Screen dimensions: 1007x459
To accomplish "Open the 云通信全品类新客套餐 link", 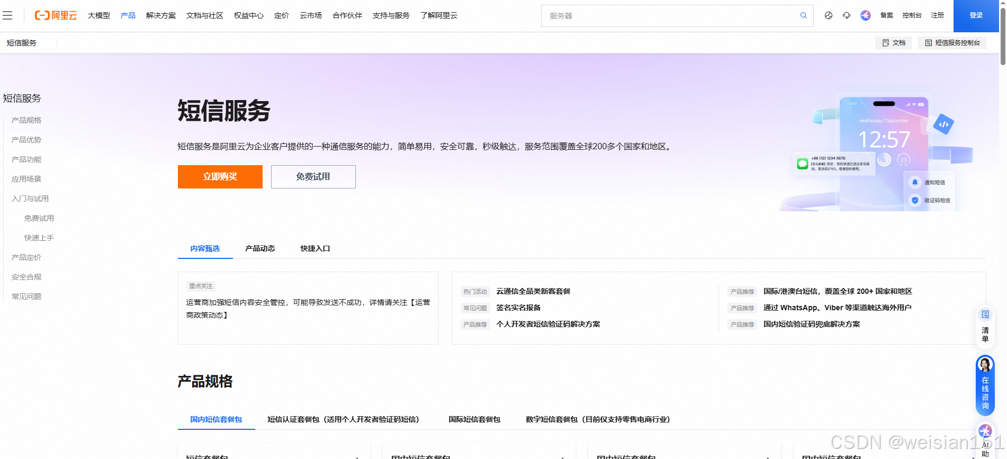I will [533, 291].
